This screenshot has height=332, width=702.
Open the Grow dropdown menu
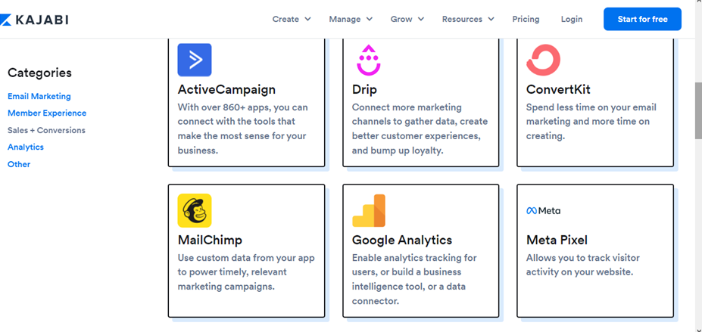[x=407, y=19]
